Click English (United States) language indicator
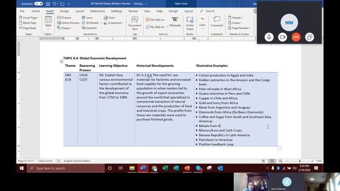340x191 pixels. click(76, 161)
